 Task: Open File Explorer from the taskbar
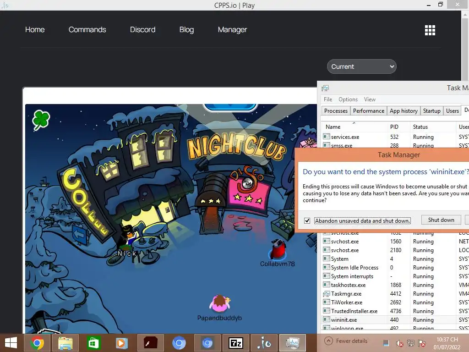tap(65, 343)
